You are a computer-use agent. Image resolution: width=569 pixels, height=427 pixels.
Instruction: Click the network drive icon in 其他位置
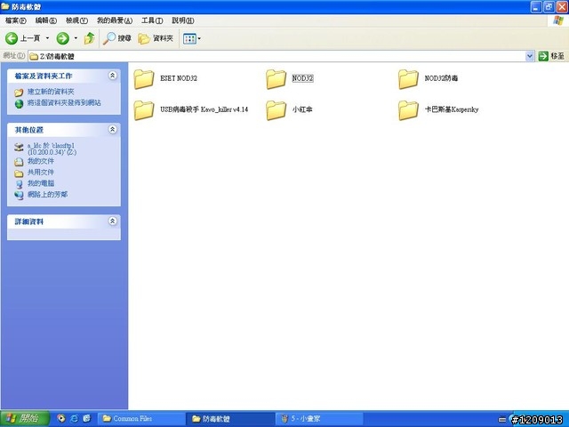point(19,147)
